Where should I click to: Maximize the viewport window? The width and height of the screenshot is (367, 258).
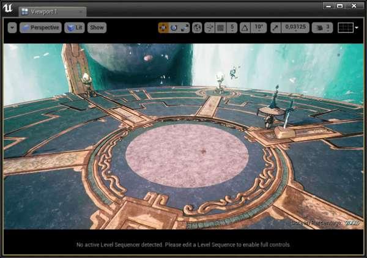(x=339, y=6)
